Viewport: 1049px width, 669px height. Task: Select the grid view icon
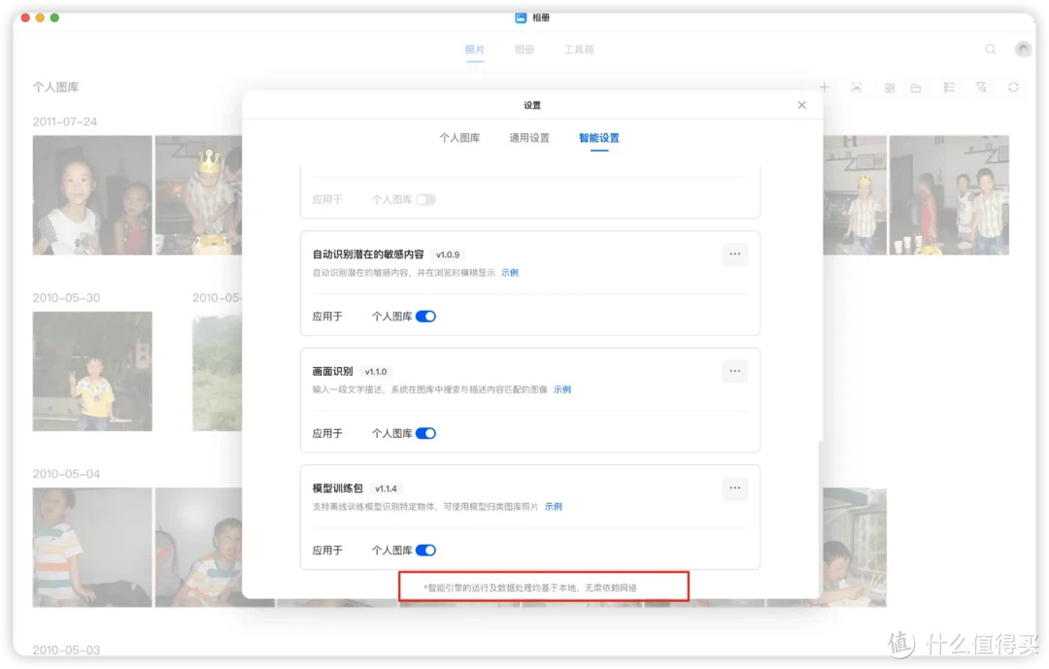(889, 86)
